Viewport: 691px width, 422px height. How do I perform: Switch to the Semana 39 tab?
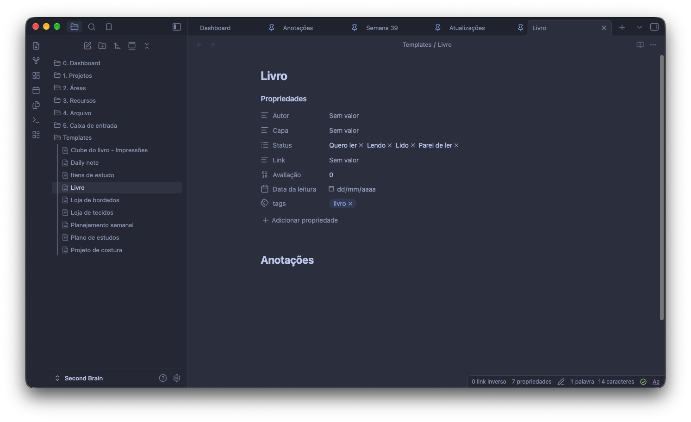click(x=382, y=28)
